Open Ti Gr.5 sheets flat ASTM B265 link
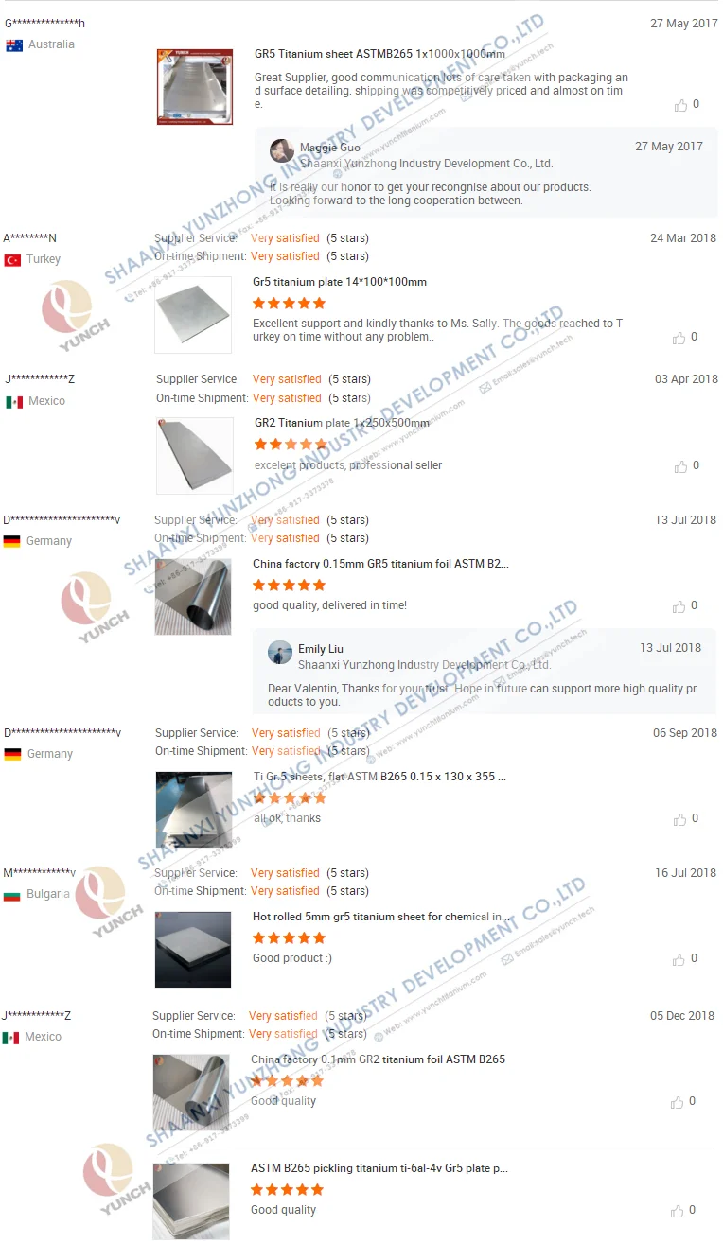 click(379, 777)
